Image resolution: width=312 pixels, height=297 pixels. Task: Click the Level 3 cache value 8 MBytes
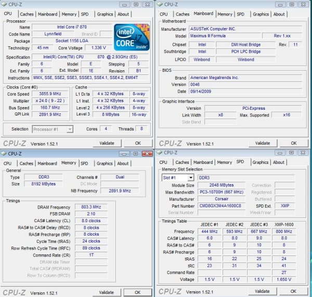(111, 114)
